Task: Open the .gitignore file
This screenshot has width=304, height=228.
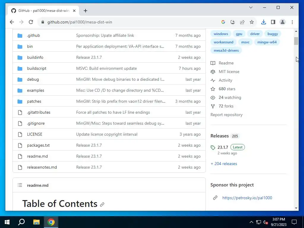Action: tap(36, 123)
